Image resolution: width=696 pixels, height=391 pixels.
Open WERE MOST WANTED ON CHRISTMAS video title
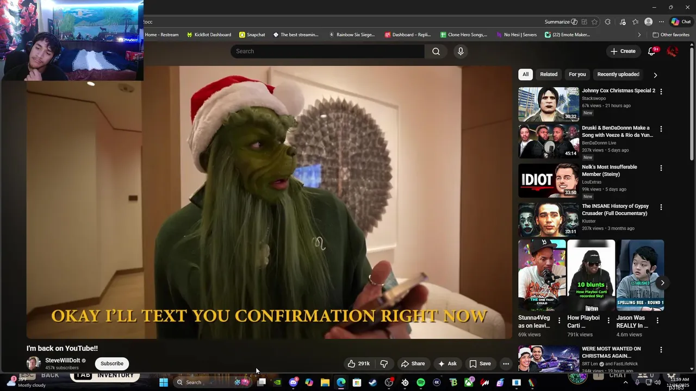click(611, 352)
